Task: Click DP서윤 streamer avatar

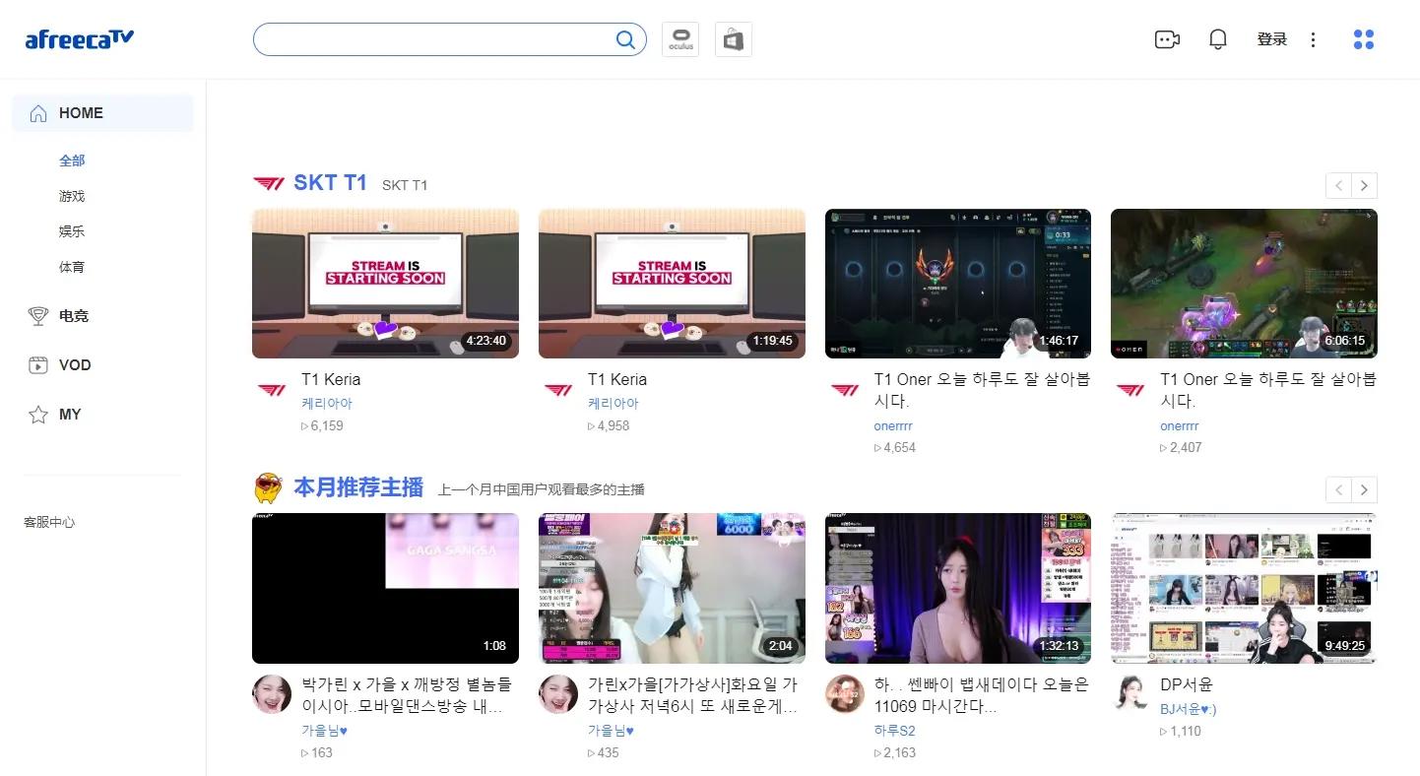Action: (1131, 694)
